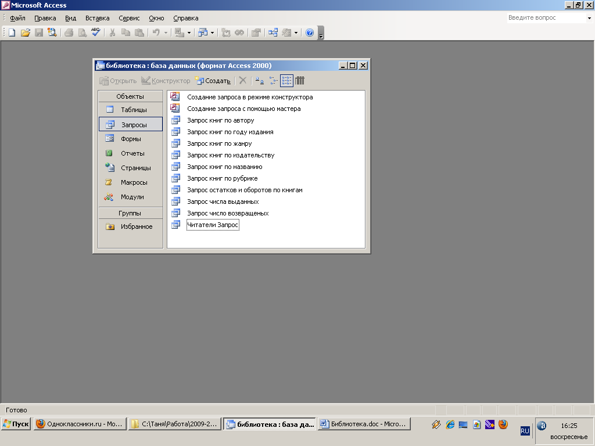
Task: Expand the Analyze dropdown arrow
Action: click(212, 33)
